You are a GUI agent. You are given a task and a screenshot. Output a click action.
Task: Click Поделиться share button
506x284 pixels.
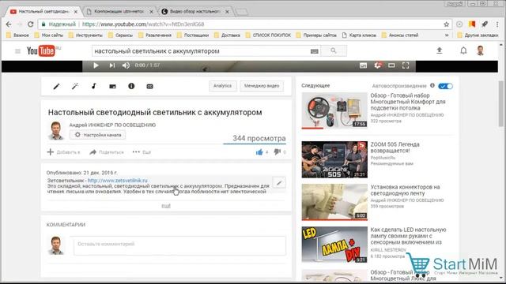point(107,152)
